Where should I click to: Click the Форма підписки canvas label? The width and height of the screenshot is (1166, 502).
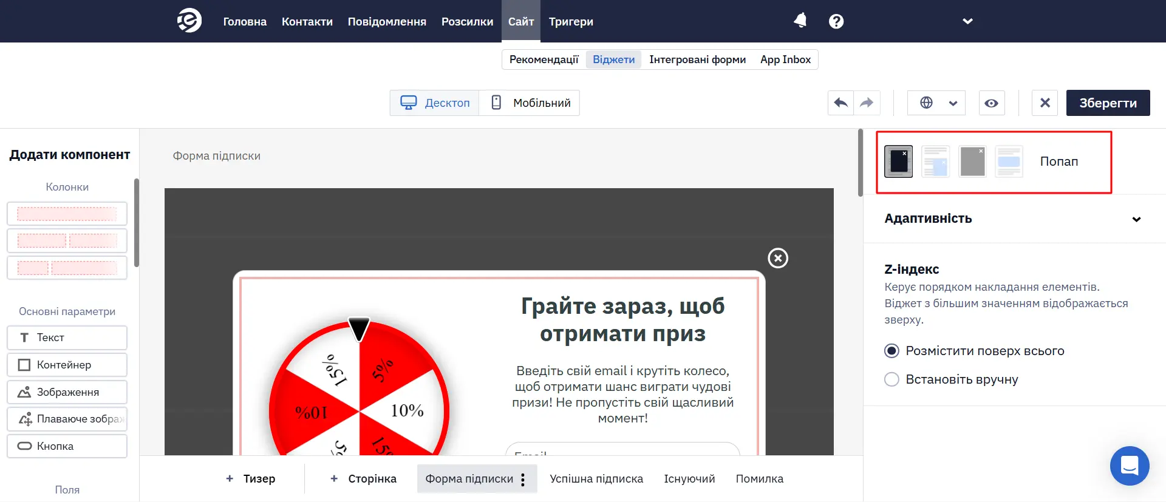(x=216, y=156)
